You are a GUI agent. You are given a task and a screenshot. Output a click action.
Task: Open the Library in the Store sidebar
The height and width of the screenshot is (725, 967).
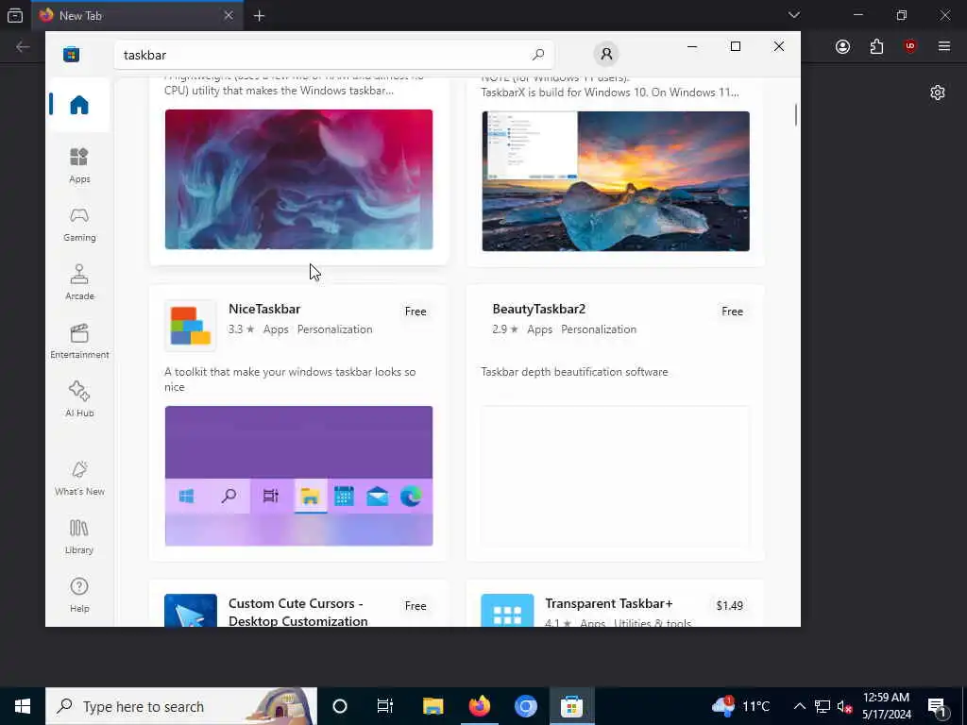point(79,537)
